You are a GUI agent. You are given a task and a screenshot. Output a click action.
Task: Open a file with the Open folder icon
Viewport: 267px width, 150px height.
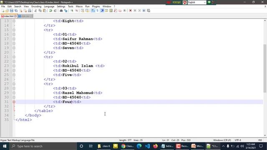[7, 10]
